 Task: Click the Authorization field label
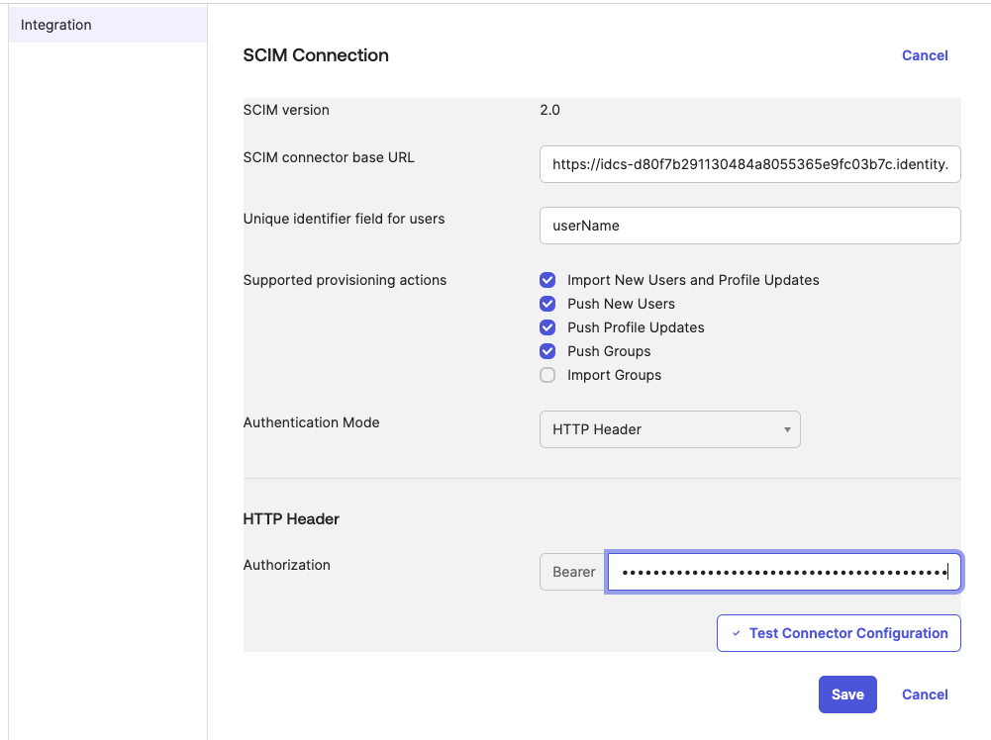click(x=286, y=565)
